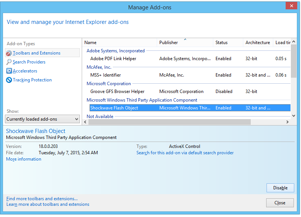Close the Manage Add-ons window with X
The width and height of the screenshot is (301, 217).
pos(291,6)
